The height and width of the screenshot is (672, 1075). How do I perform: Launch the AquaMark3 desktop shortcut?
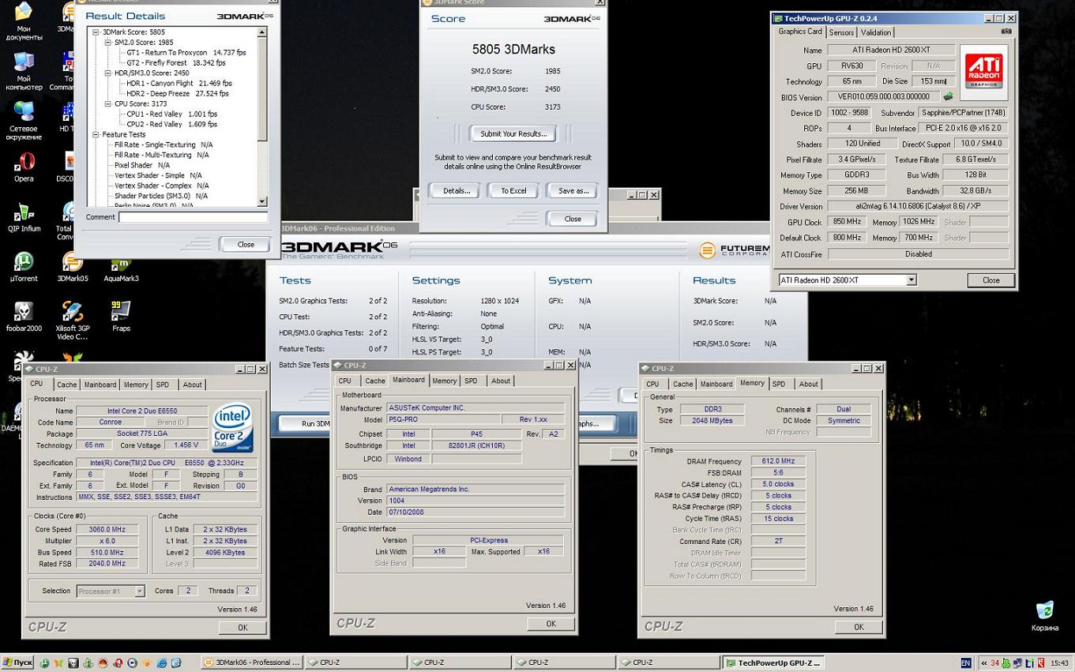pos(121,268)
